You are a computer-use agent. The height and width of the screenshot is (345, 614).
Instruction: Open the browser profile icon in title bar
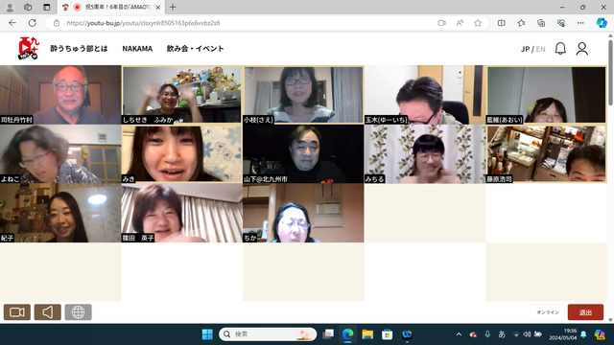click(x=10, y=7)
